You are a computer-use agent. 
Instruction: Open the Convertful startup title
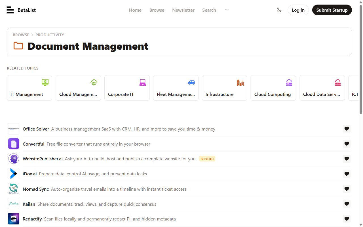coord(33,144)
